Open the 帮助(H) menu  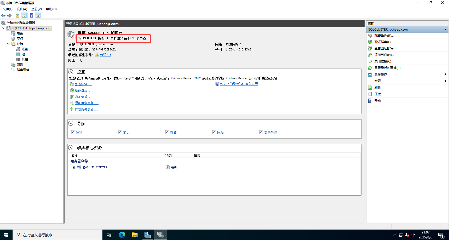51,9
